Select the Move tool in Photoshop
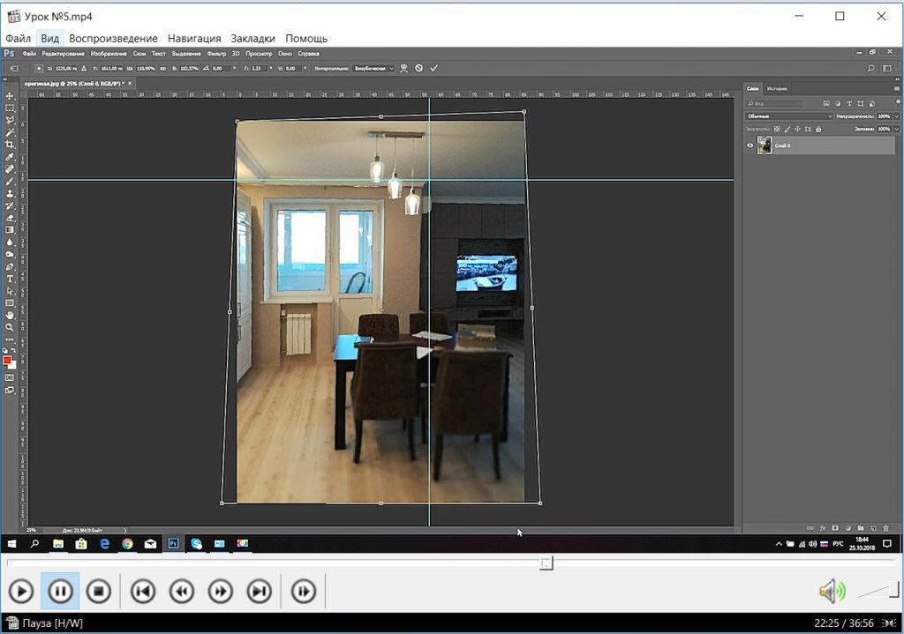904x634 pixels. (x=9, y=95)
